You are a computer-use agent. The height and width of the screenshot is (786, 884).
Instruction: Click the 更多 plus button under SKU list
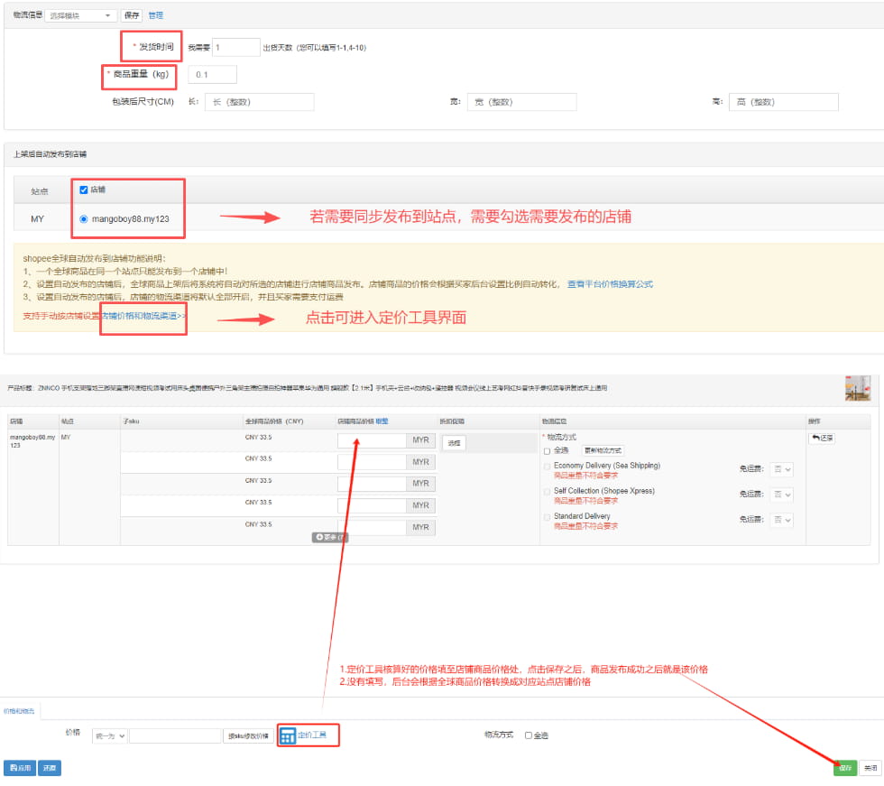[330, 537]
